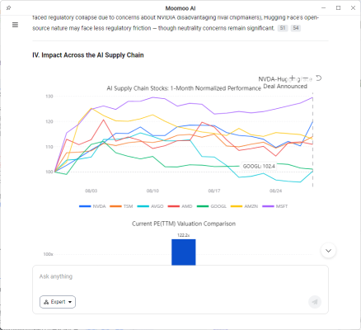The image size is (361, 330).
Task: Open citation reference 54
Action: pos(296,28)
